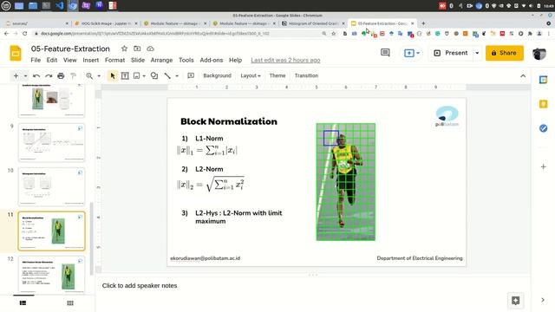The width and height of the screenshot is (555, 312).
Task: Open the Add-ons menu
Action: click(x=212, y=60)
